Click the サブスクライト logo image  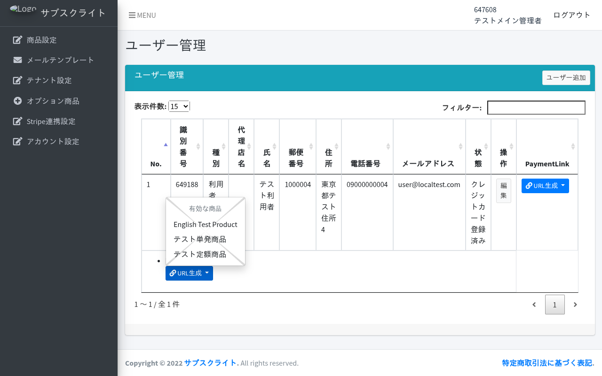[23, 10]
